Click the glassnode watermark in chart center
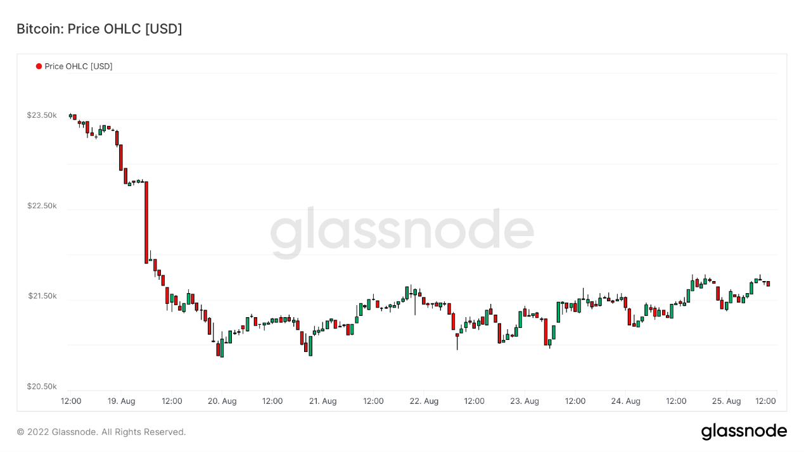The width and height of the screenshot is (804, 452). [x=402, y=232]
